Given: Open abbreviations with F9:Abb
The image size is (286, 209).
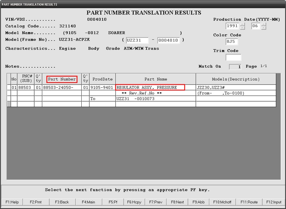Looking at the screenshot, I should pos(199,202).
